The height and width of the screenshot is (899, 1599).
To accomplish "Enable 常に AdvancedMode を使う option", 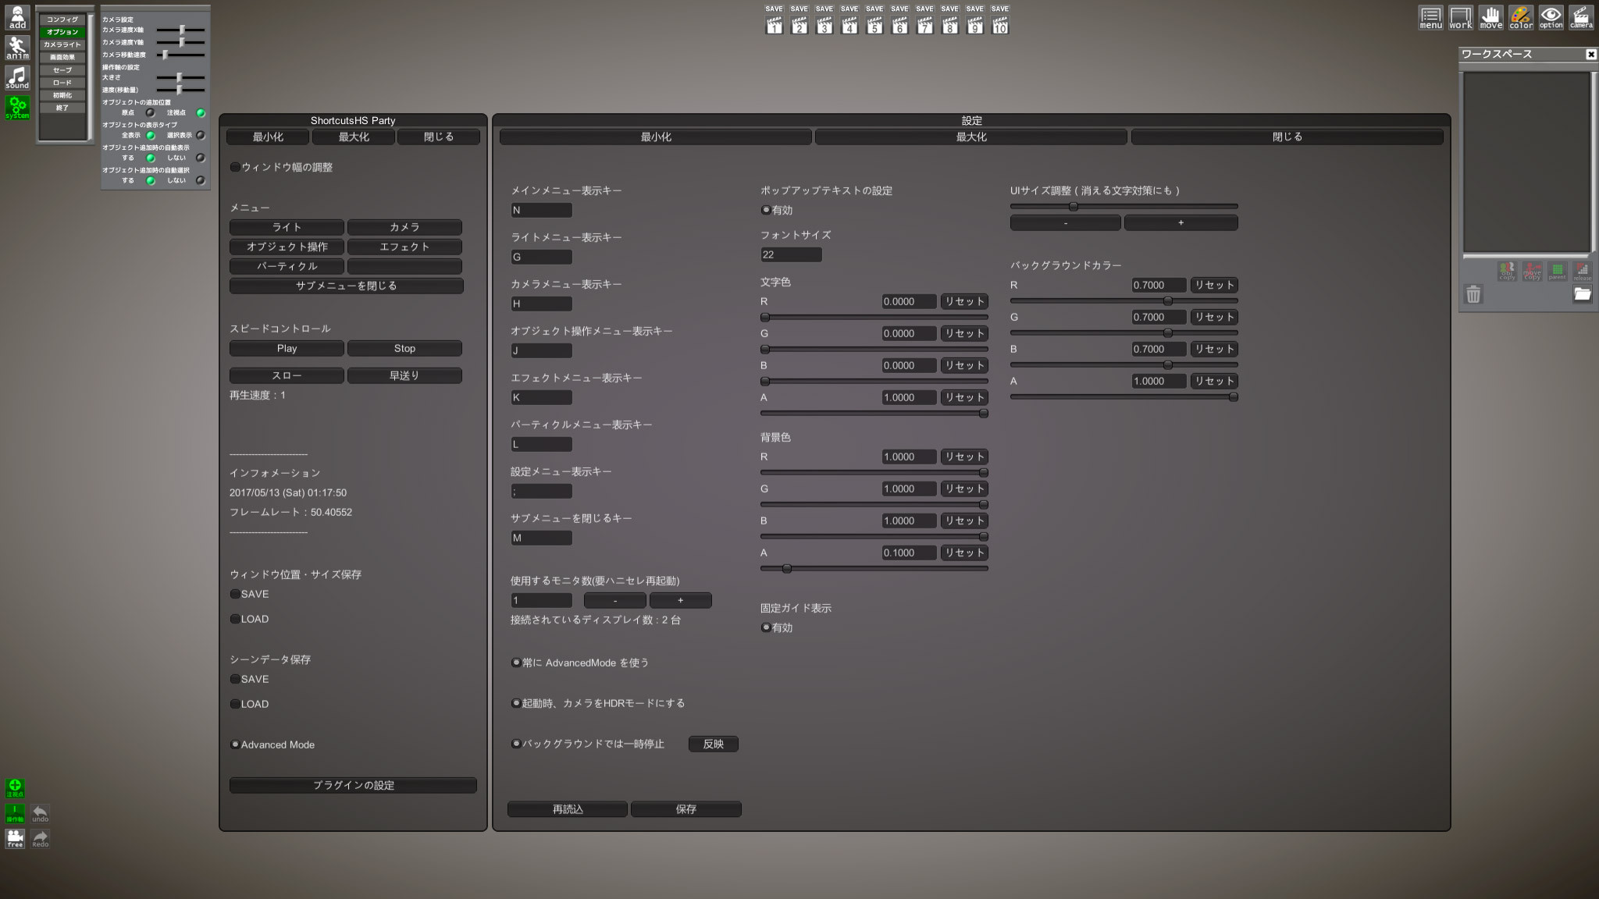I will click(x=516, y=663).
